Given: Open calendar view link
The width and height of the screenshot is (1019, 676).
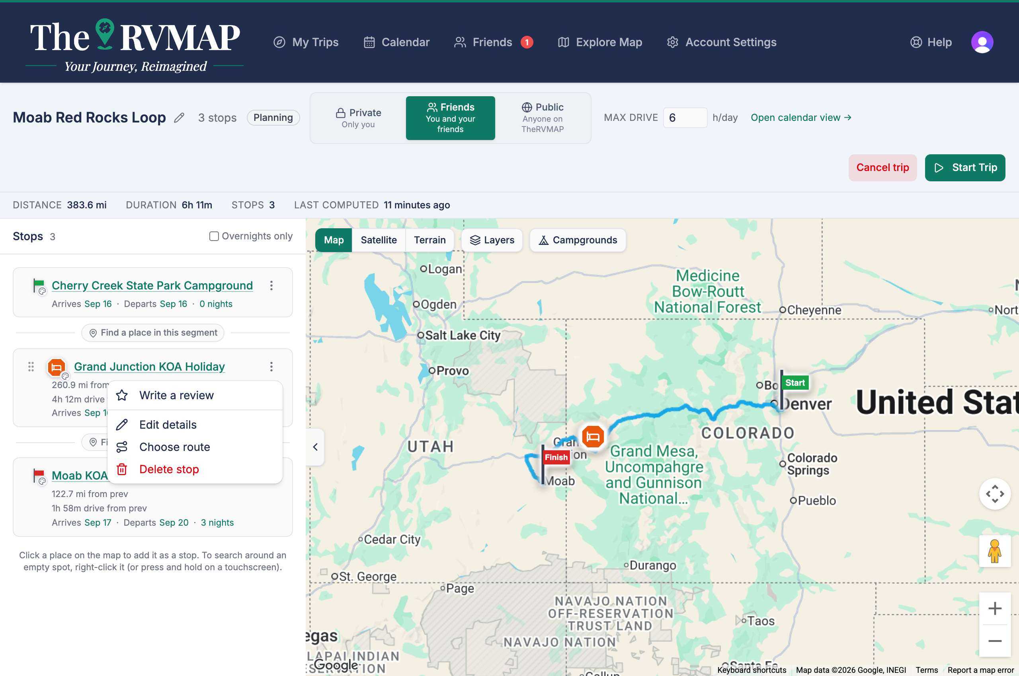Looking at the screenshot, I should pos(801,118).
